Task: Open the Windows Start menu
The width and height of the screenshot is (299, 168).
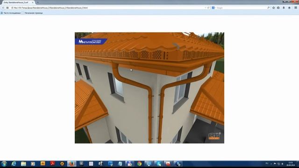Action: (x=4, y=164)
